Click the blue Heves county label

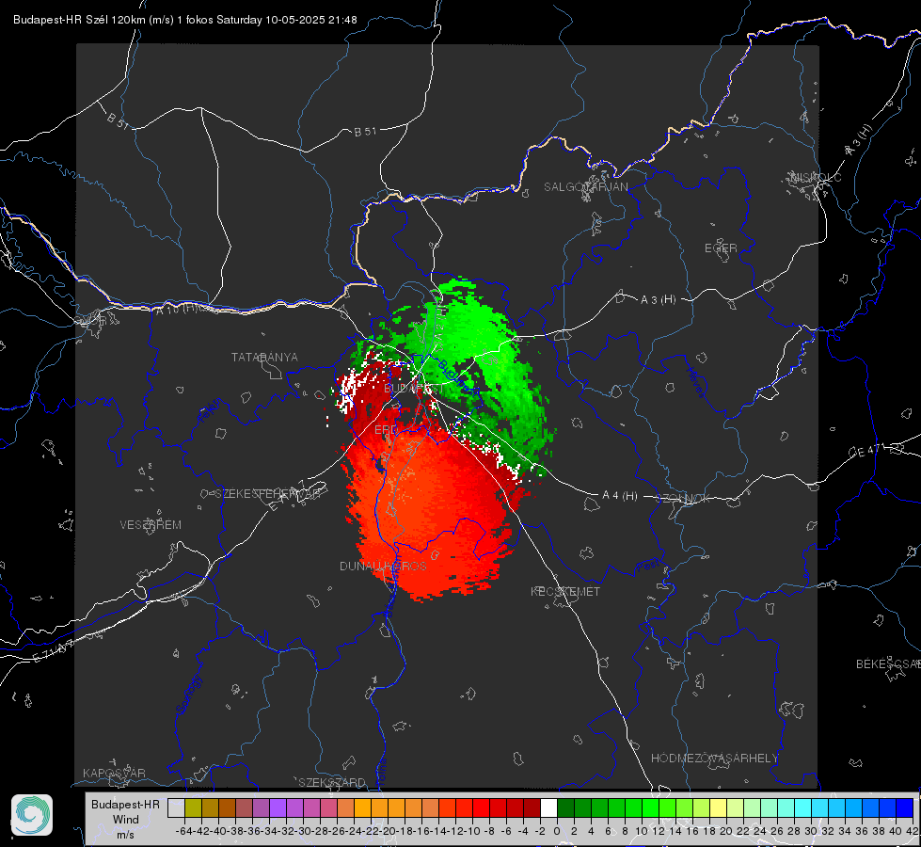click(x=695, y=383)
